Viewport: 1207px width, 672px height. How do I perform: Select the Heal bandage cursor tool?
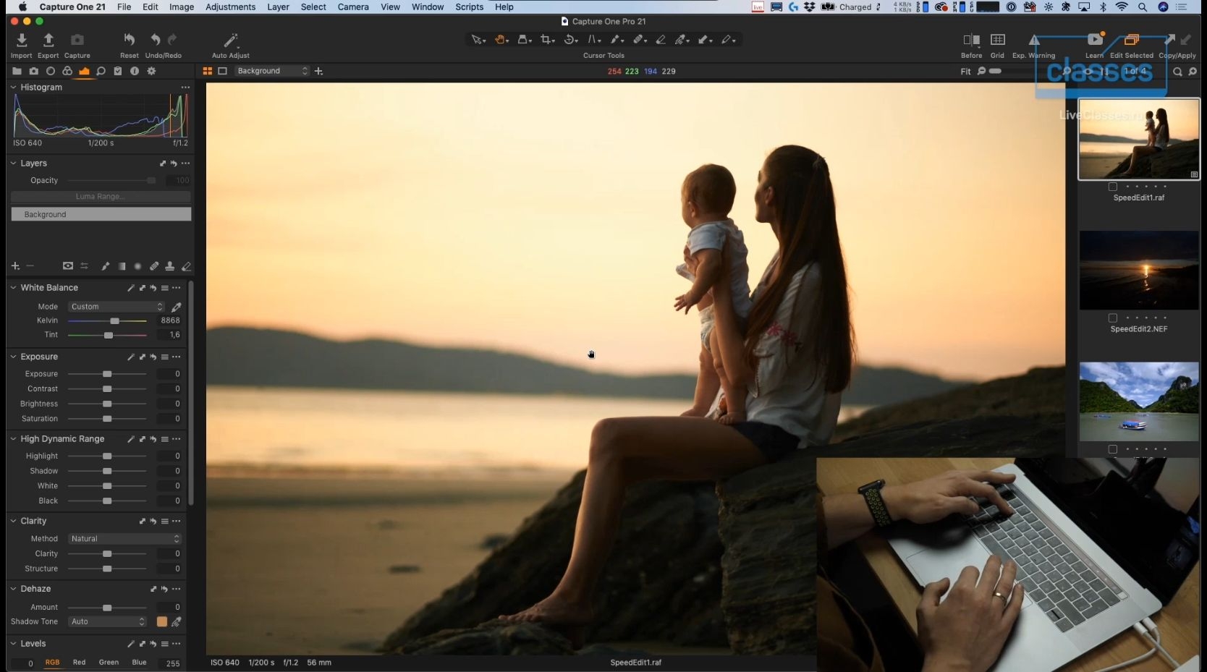point(639,40)
